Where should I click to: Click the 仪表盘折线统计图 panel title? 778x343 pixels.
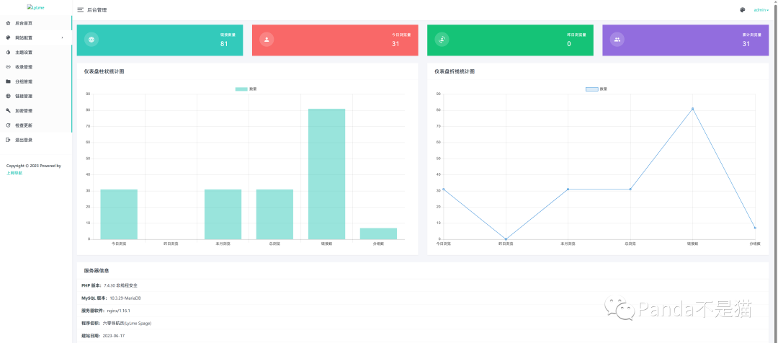click(x=455, y=71)
